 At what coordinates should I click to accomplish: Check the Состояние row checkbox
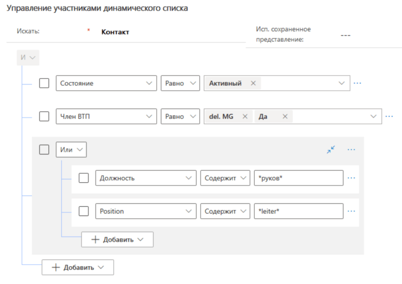(44, 83)
